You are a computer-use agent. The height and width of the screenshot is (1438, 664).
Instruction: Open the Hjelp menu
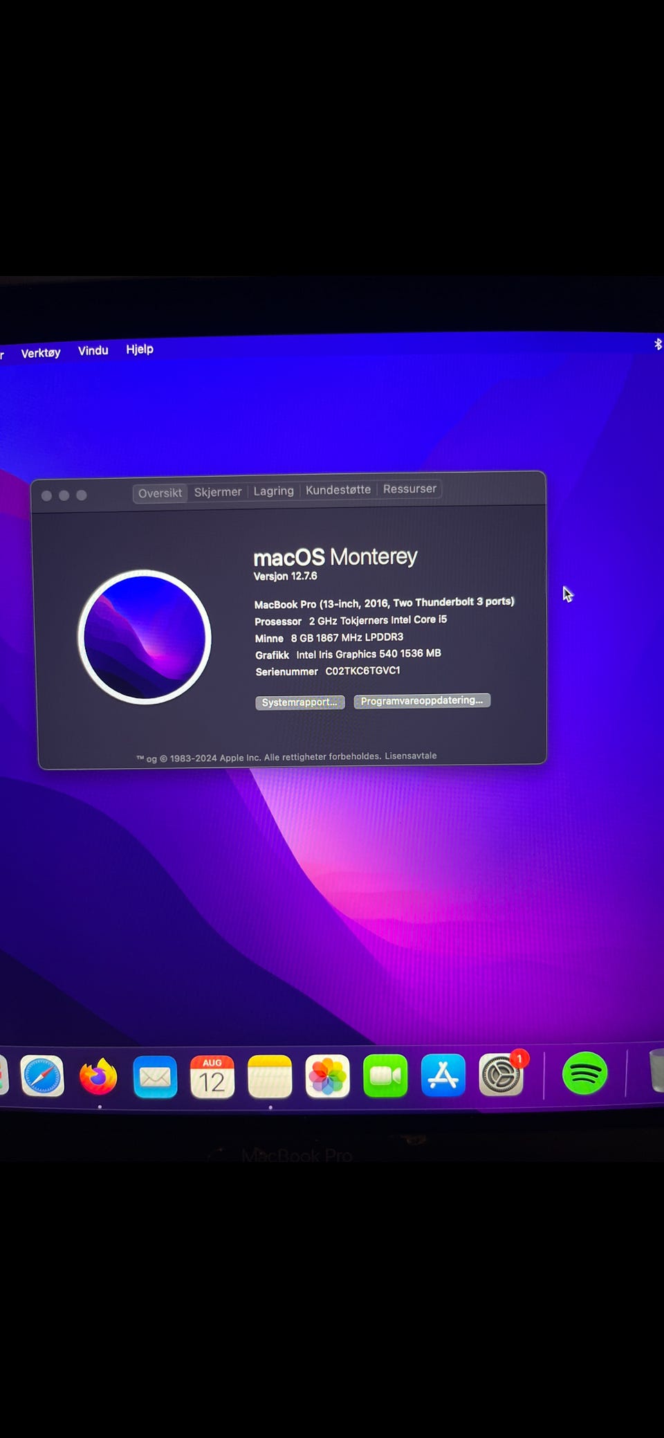pyautogui.click(x=140, y=349)
